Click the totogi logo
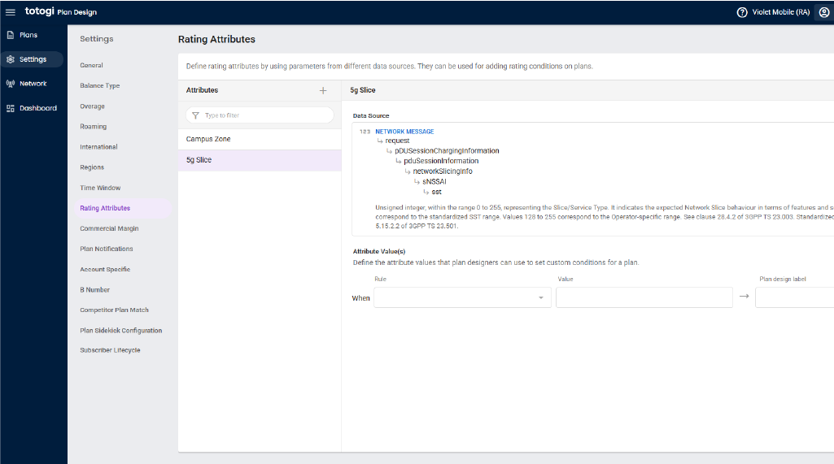The height and width of the screenshot is (464, 834). coord(39,11)
